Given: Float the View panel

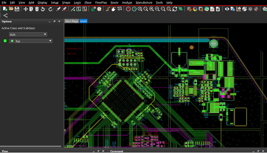Looking at the screenshot, I should click(x=98, y=151).
